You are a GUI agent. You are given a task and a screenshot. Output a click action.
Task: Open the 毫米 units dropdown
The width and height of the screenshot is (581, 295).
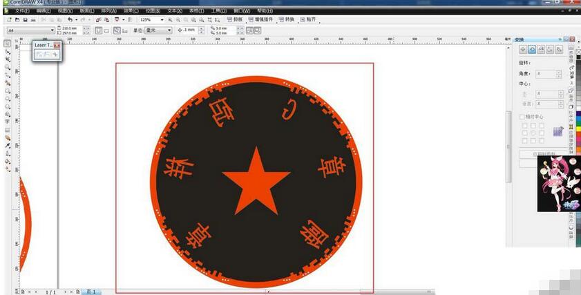[171, 30]
